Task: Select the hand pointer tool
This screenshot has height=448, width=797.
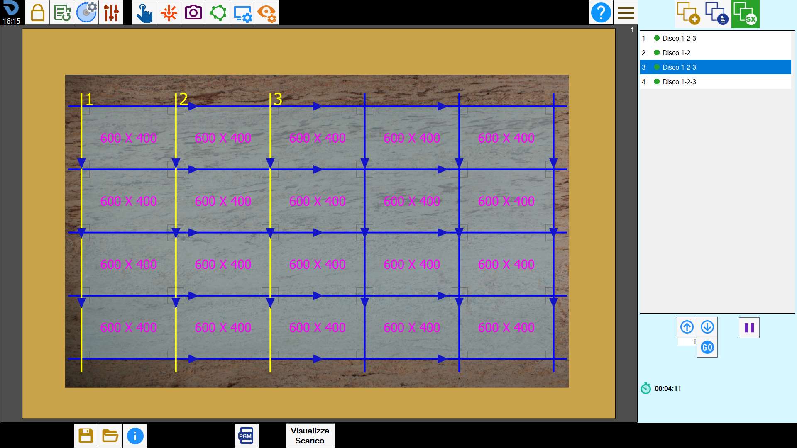Action: click(144, 12)
